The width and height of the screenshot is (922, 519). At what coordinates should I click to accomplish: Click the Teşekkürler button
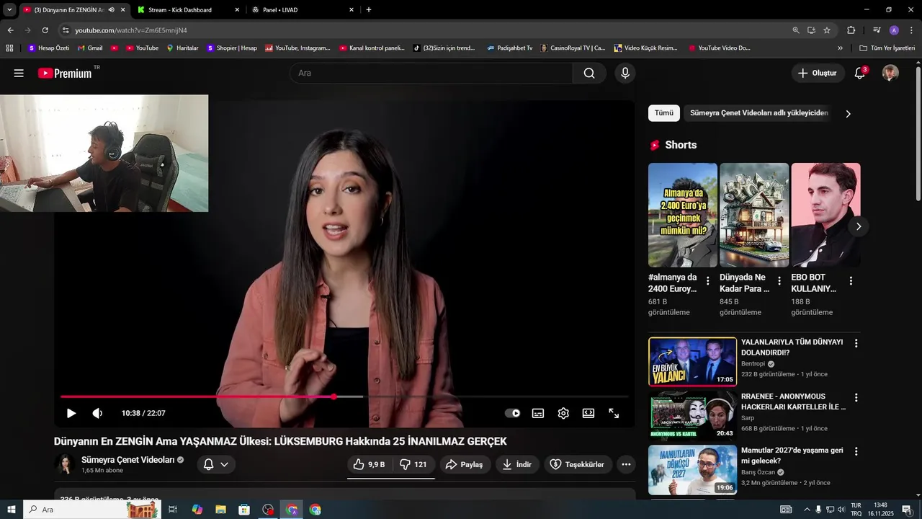point(578,464)
